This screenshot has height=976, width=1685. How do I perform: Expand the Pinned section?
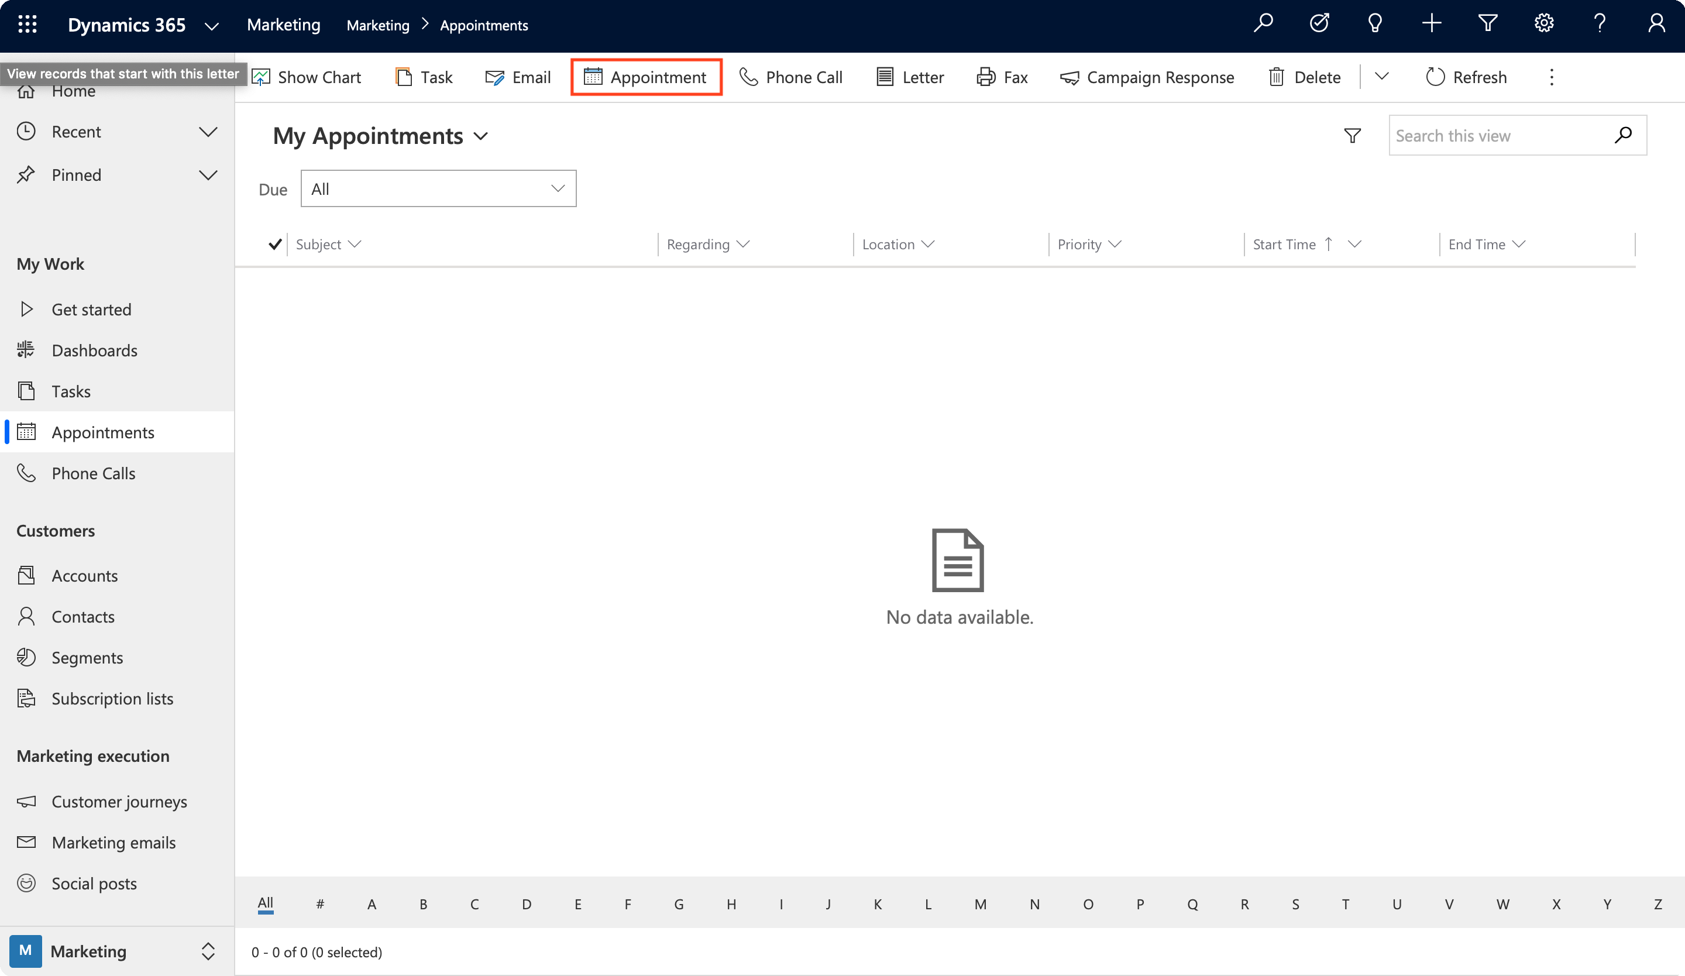(208, 175)
